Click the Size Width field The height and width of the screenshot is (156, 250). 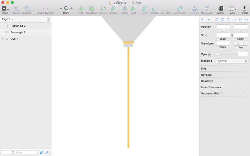pos(223,35)
